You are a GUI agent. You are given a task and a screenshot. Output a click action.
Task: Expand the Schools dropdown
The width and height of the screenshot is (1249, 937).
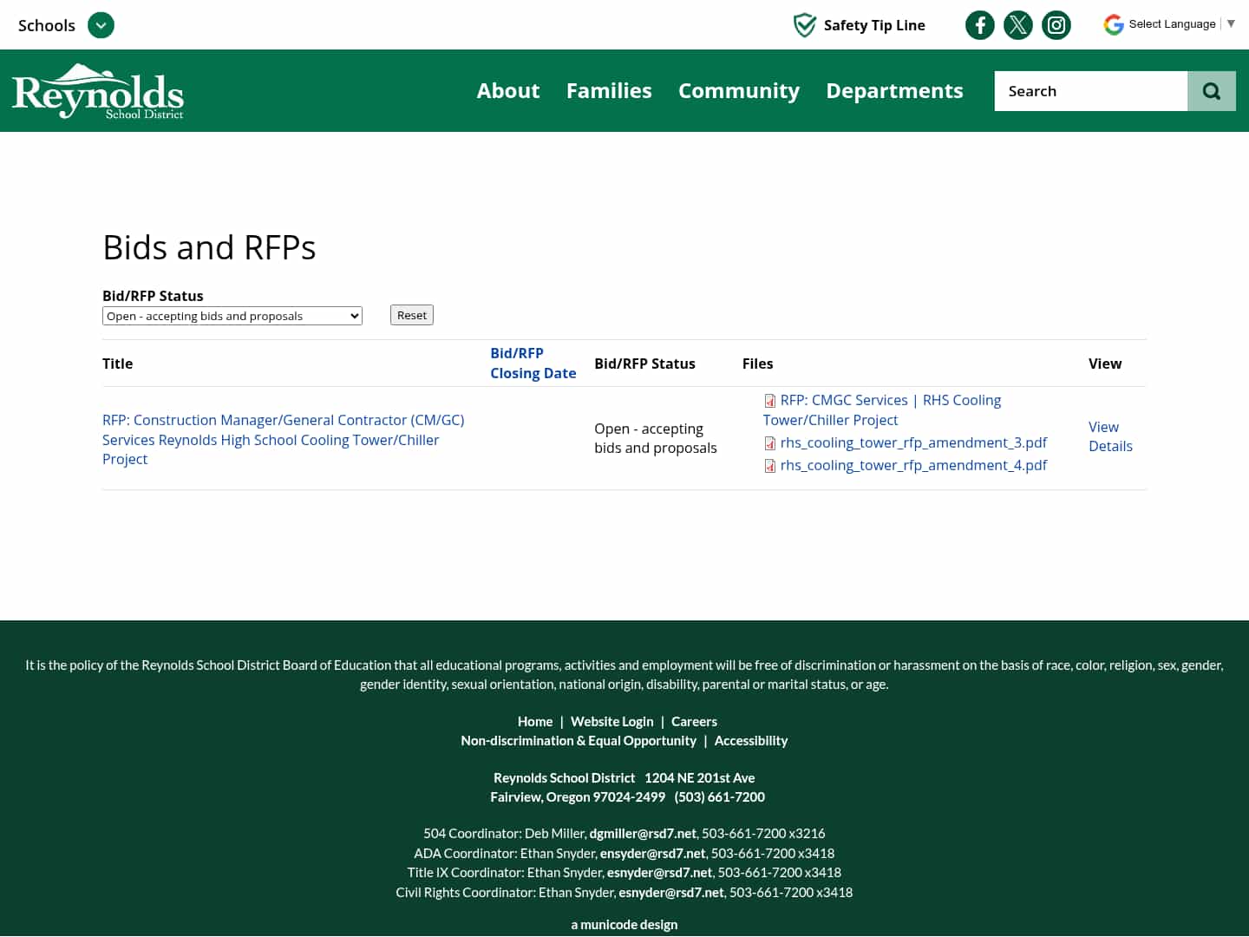(101, 25)
